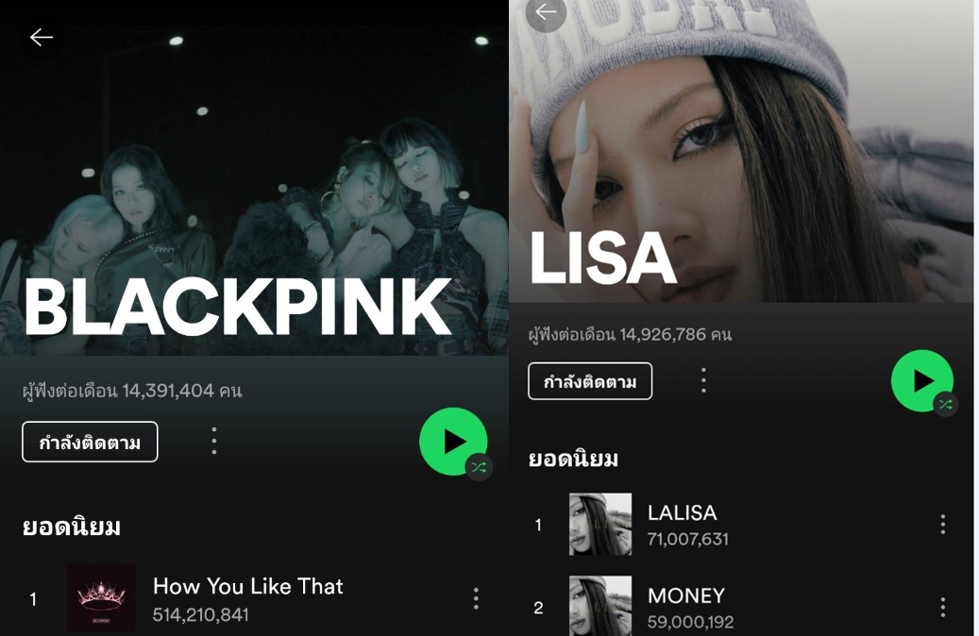Toggle shuffle badge on BLACKPINK play button
Image resolution: width=979 pixels, height=636 pixels.
pos(480,467)
